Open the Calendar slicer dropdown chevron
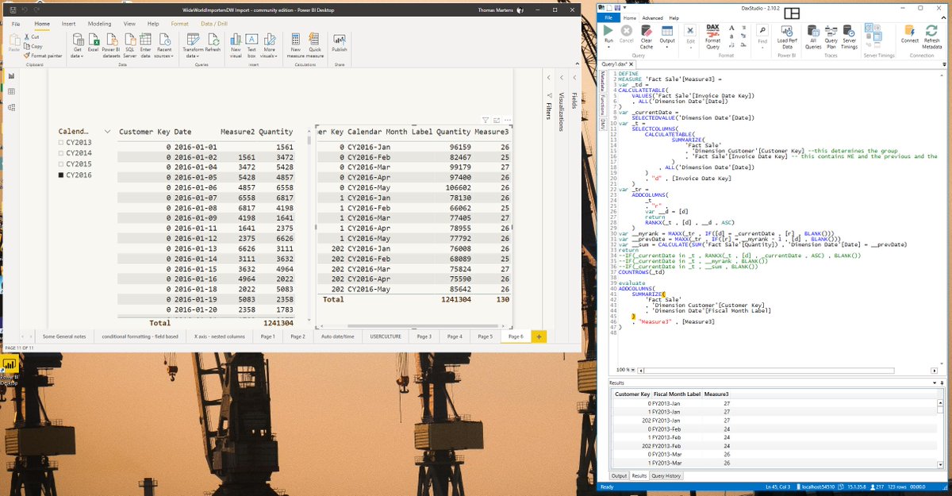This screenshot has width=952, height=496. coord(107,131)
